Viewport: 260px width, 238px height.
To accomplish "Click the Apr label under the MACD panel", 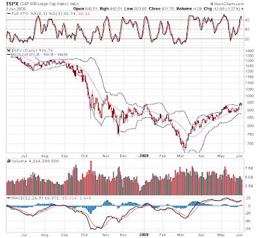I will (x=201, y=235).
